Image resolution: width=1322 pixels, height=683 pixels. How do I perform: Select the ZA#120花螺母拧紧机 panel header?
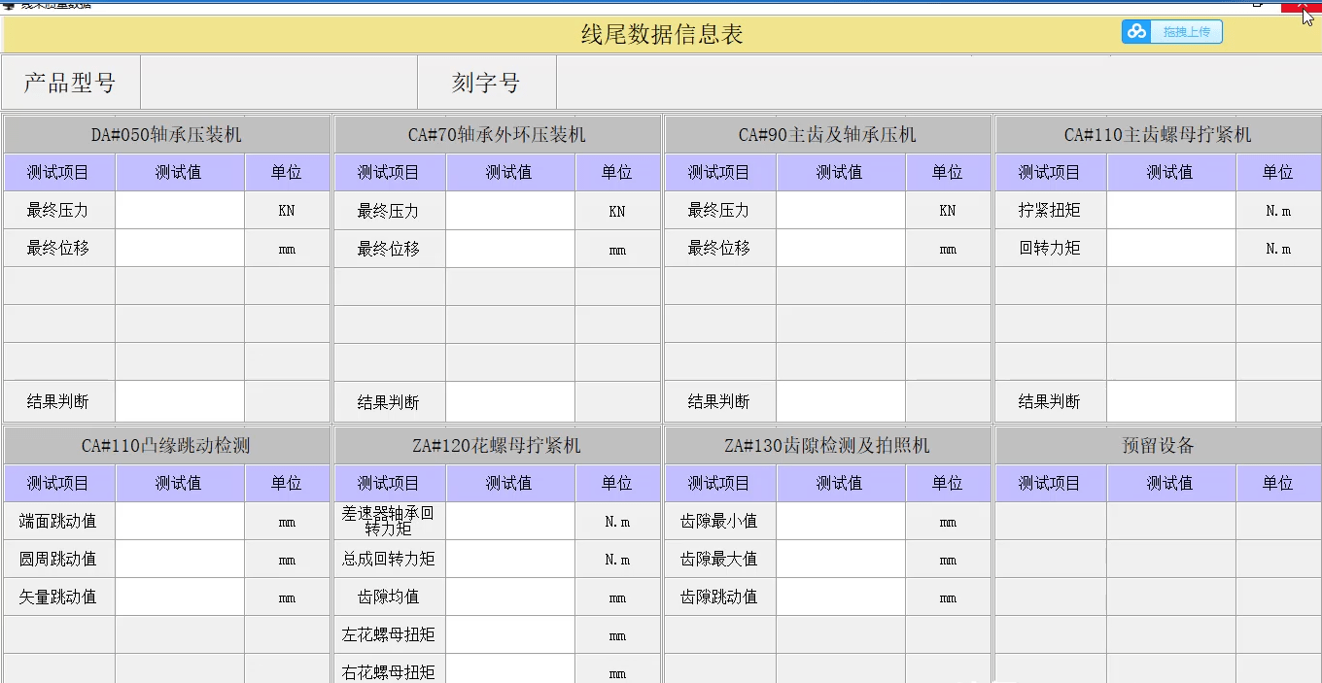click(x=497, y=446)
